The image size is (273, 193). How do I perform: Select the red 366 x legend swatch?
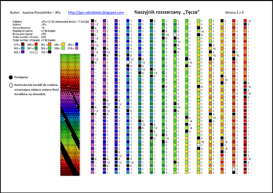pyautogui.click(x=36, y=45)
